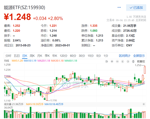Viewport: 150px width, 119px height.
Task: Click the 1.08 万球友关注 followers text
Action: point(136,17)
